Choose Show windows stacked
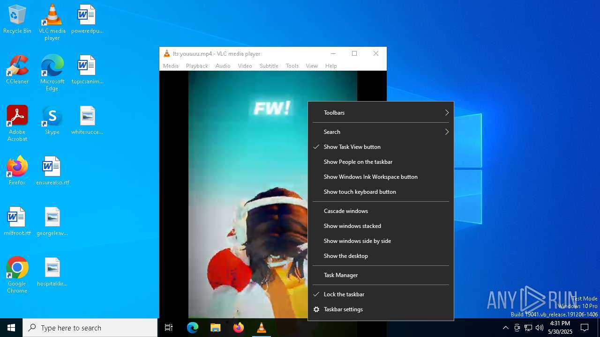The height and width of the screenshot is (337, 600). [381, 226]
